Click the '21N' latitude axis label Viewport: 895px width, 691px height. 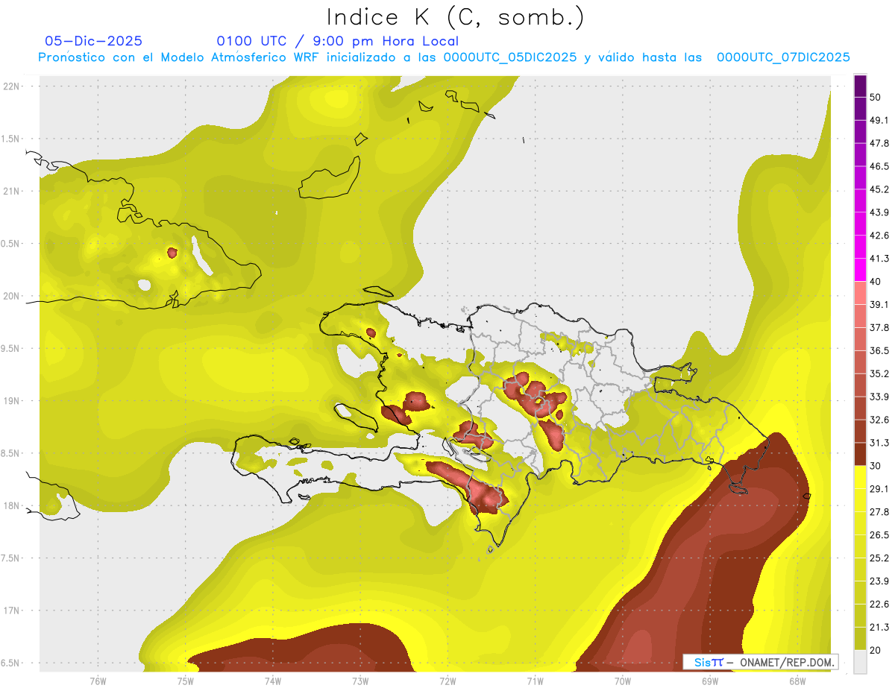click(12, 191)
